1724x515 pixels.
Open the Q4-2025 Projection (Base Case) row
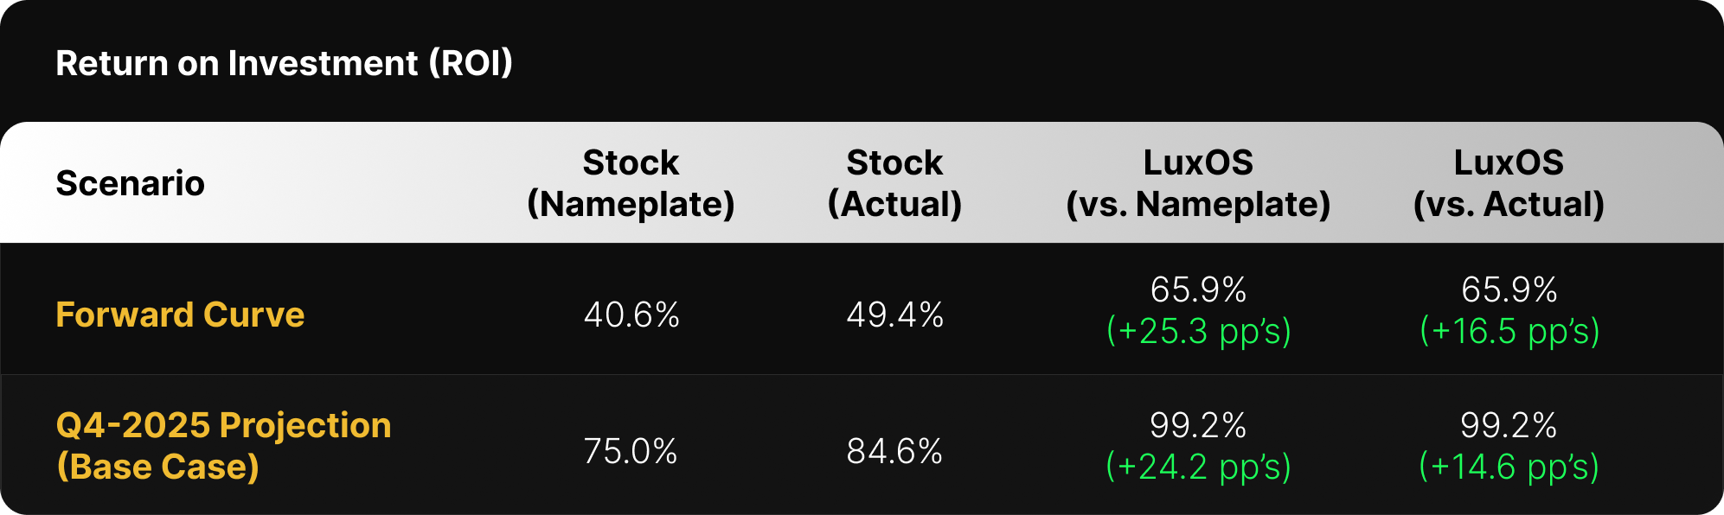[x=223, y=446]
